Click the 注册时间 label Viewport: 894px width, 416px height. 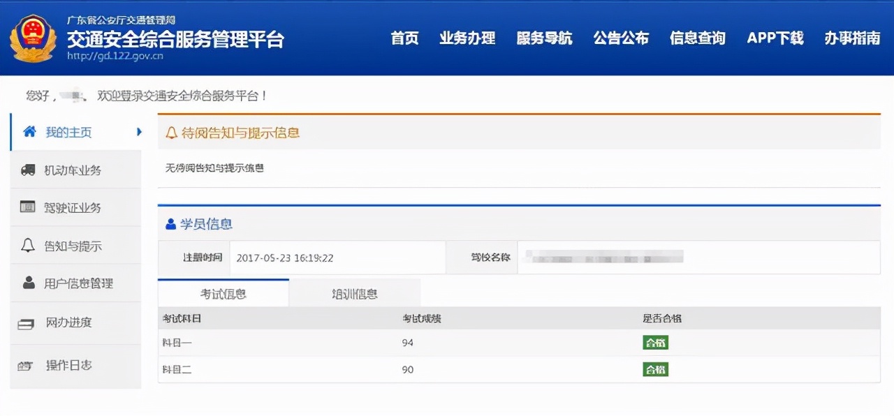(203, 258)
